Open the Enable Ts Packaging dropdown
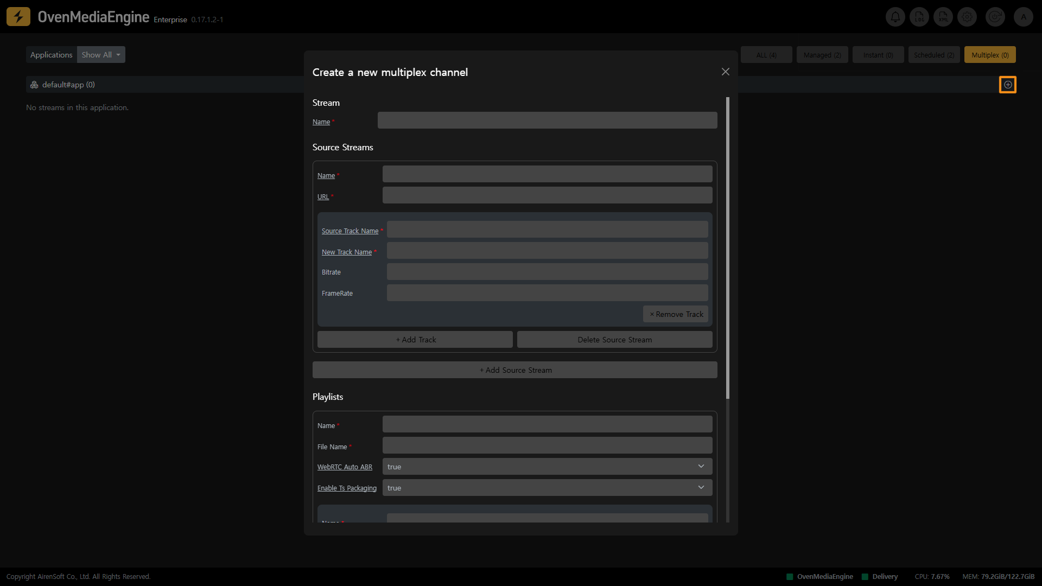The height and width of the screenshot is (586, 1042). pos(547,488)
